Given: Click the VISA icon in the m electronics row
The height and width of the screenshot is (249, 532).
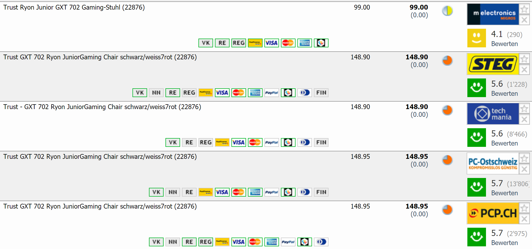Looking at the screenshot, I should (x=272, y=43).
